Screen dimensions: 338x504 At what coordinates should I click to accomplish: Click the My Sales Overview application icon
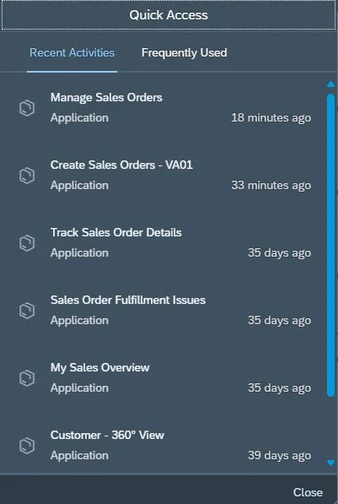(x=27, y=378)
